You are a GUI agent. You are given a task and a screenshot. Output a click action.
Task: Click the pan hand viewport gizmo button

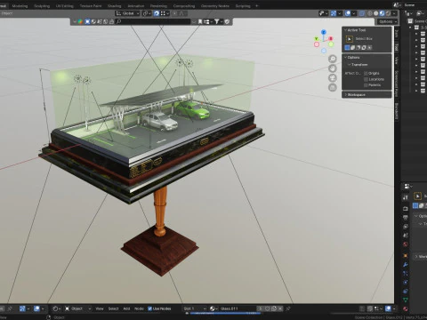(333, 68)
